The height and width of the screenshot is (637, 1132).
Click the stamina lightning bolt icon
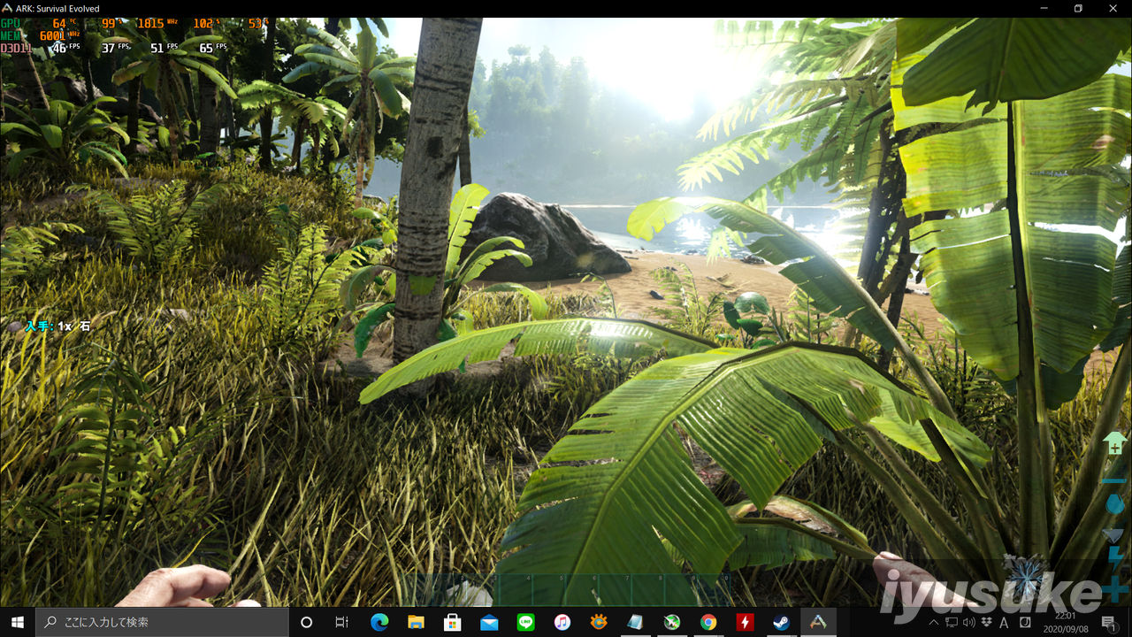(1116, 559)
